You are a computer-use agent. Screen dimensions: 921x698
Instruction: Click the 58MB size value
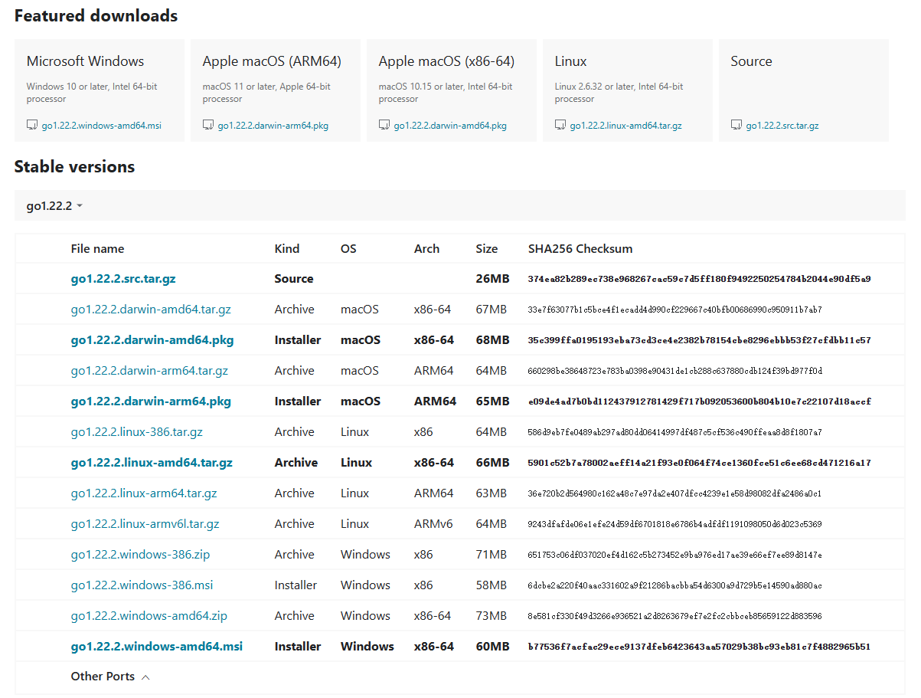pos(491,585)
